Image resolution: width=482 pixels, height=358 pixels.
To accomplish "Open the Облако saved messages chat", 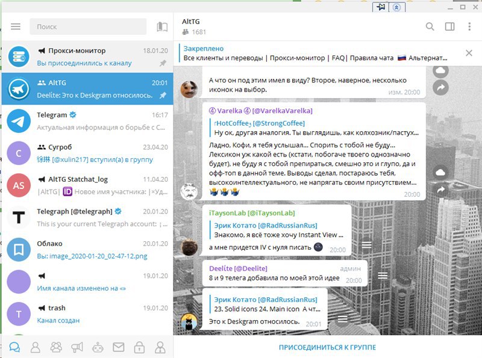I will coord(87,250).
